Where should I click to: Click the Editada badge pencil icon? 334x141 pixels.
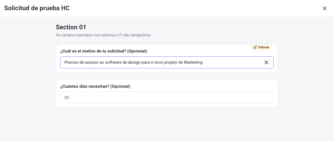pos(255,47)
